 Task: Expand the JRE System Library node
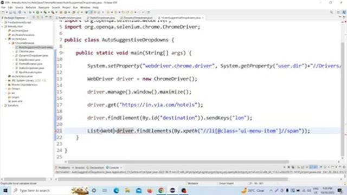tap(6, 81)
